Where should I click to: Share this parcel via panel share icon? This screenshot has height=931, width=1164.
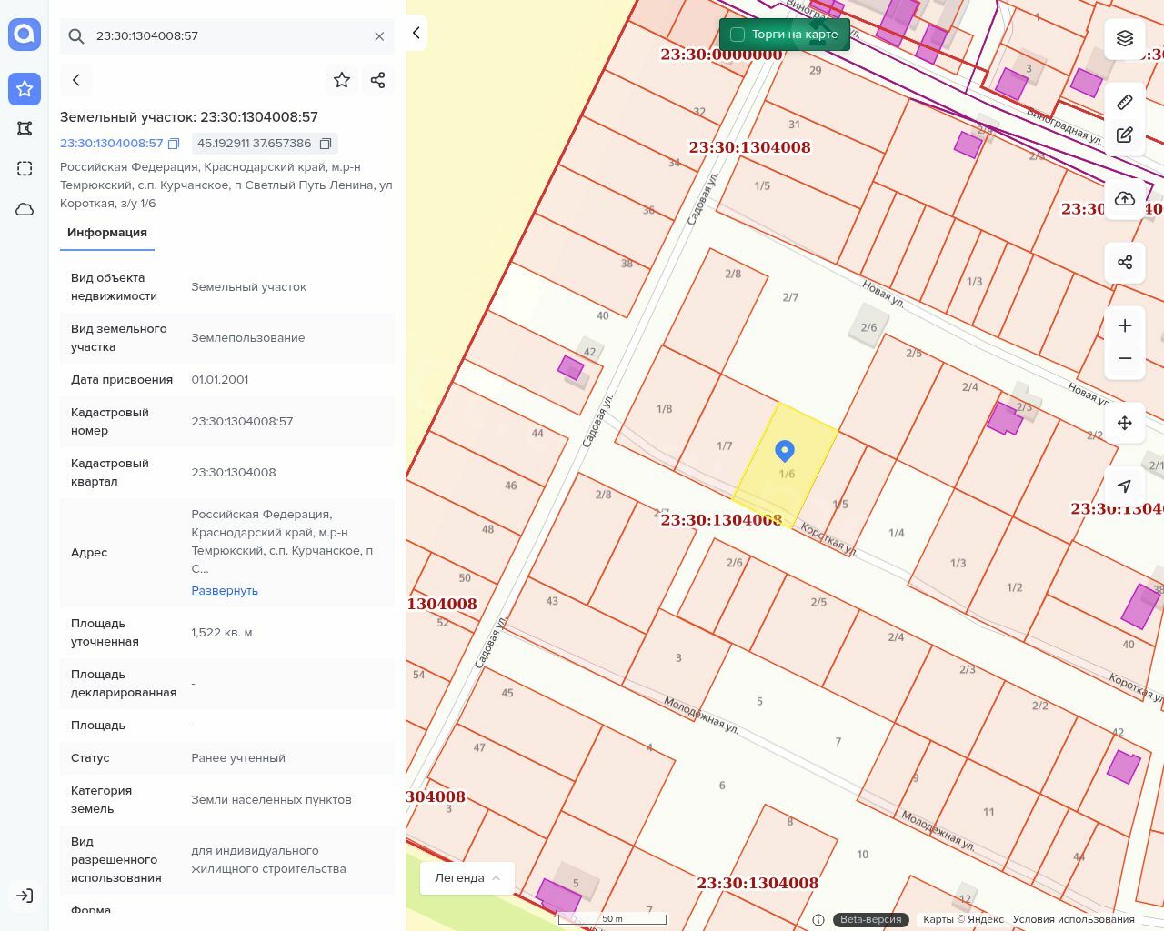pos(378,80)
